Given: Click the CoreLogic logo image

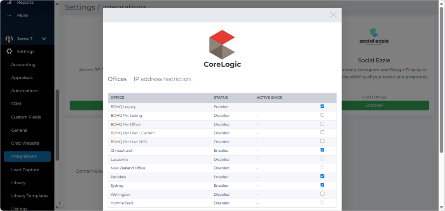Looking at the screenshot, I should (x=222, y=49).
